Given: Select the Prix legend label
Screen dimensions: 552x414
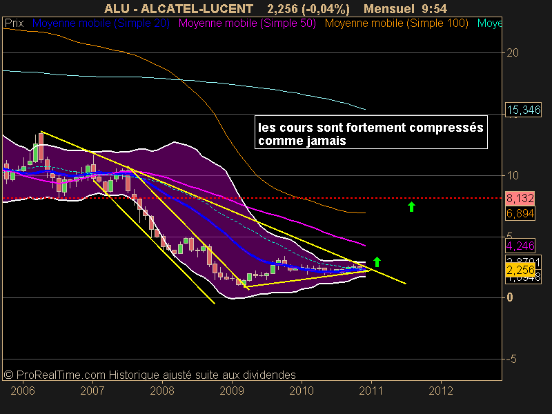Looking at the screenshot, I should 14,23.
